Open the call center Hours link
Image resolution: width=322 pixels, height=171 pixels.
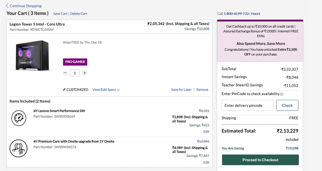[256, 14]
